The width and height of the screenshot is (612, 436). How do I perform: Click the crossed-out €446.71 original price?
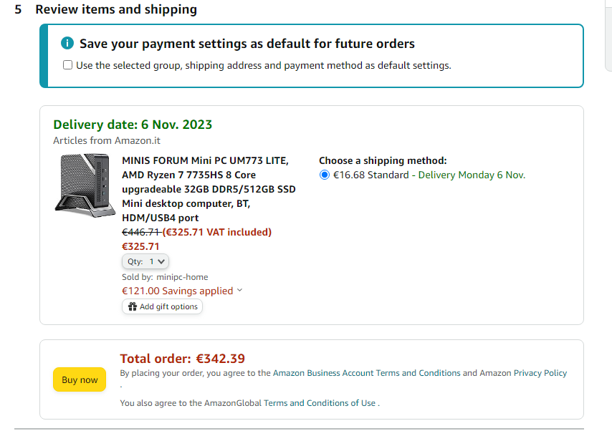(140, 232)
